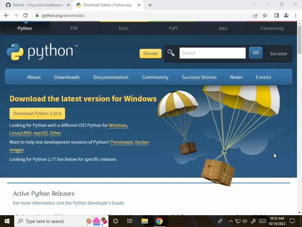Screen dimensions: 302x227
Task: Bookmark this page with the star icon
Action: [265, 15]
